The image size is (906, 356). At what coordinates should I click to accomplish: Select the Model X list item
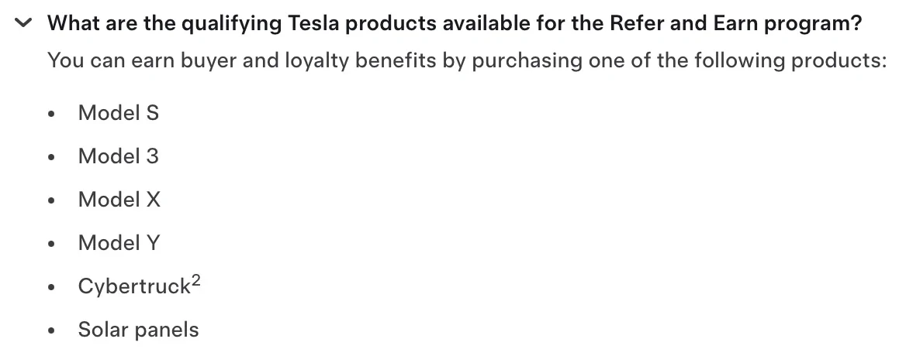point(119,200)
